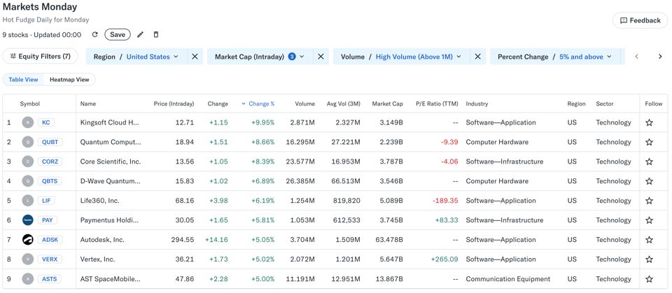Screen dimensions: 672x293
Task: Remove the Volume filter with its X
Action: point(477,57)
